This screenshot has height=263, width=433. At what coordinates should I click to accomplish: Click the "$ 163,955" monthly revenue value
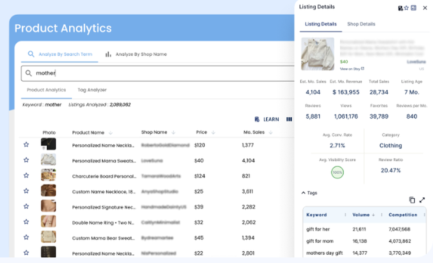tap(346, 93)
